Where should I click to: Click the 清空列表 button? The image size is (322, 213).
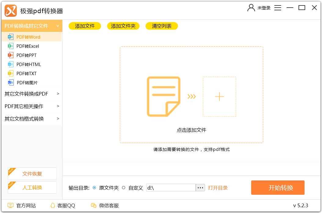(162, 26)
